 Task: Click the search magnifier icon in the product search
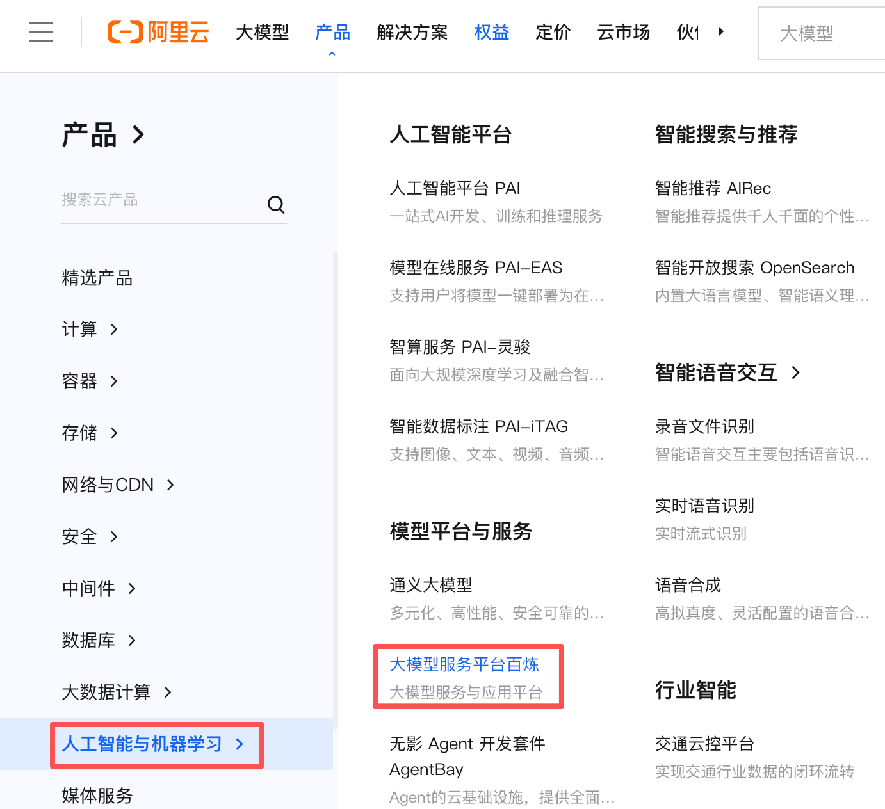(x=276, y=205)
